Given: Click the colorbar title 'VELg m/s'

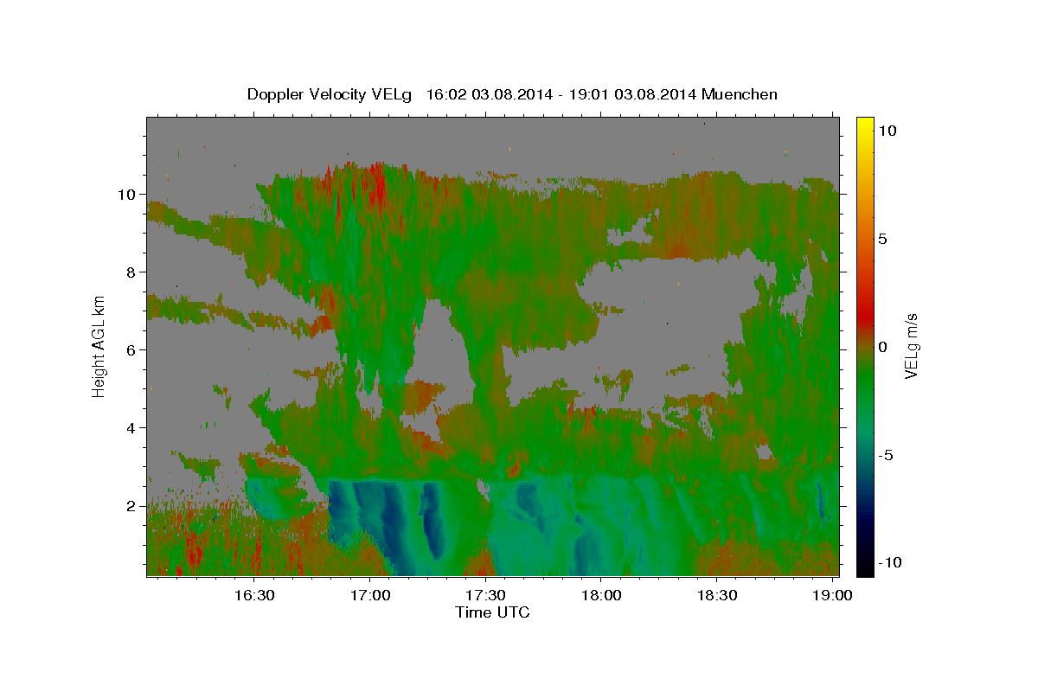Looking at the screenshot, I should [x=911, y=346].
